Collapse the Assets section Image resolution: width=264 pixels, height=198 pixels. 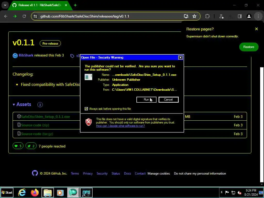22,104
